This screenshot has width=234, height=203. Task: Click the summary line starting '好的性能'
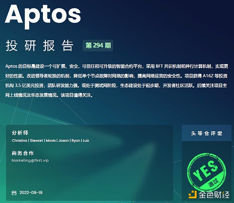click(x=116, y=76)
